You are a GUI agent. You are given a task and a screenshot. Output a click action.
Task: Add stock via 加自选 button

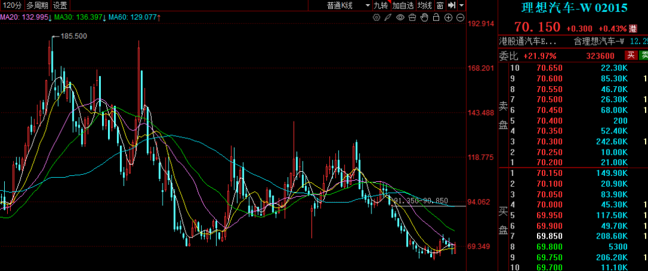(403, 5)
